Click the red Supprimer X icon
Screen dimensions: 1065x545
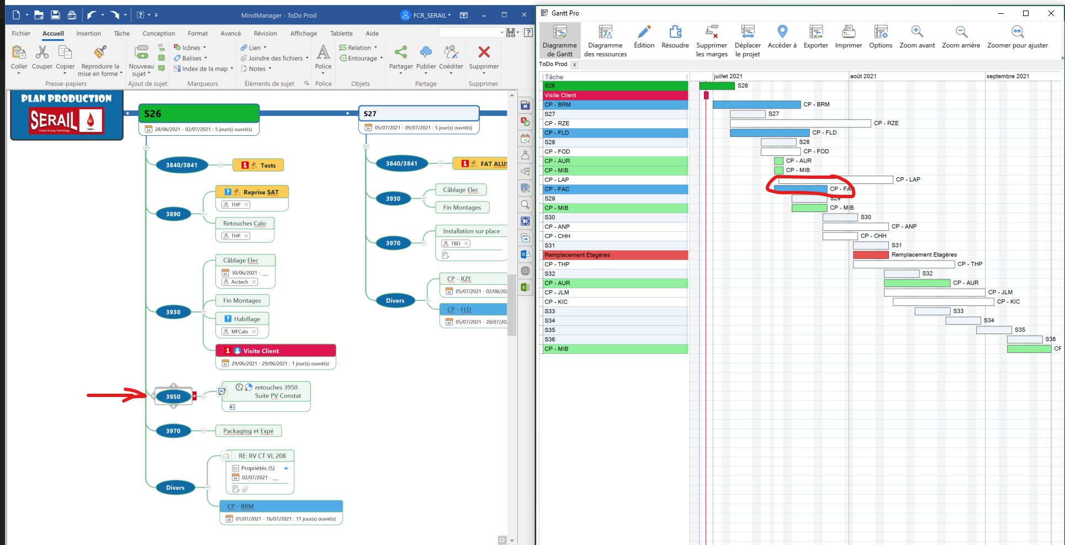point(484,52)
